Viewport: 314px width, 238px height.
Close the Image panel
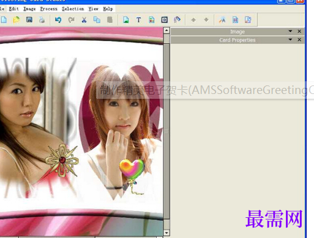click(299, 31)
